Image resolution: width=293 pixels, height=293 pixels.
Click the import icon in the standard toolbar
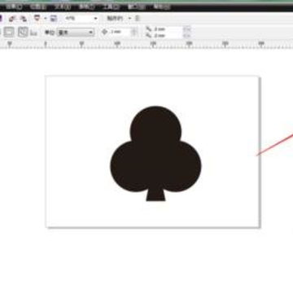pos(12,19)
